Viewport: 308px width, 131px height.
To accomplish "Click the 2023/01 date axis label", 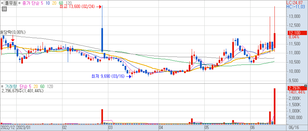I will tap(24, 128).
